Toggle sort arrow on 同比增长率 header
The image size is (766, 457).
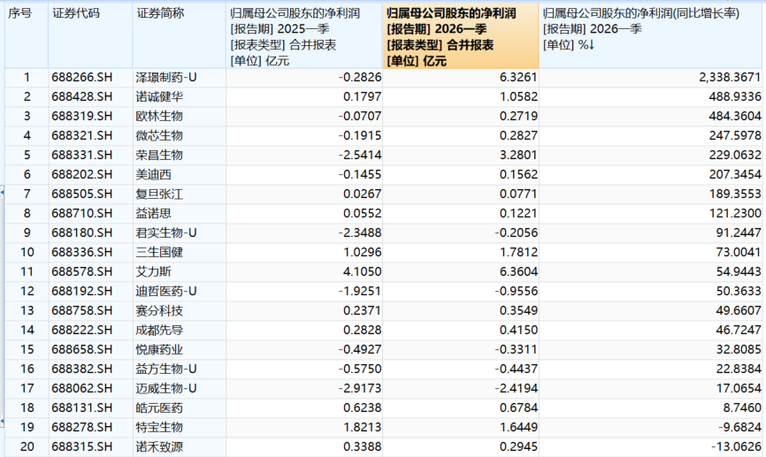click(x=588, y=44)
